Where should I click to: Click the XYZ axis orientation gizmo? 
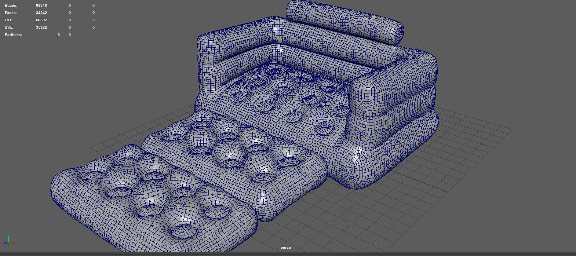(x=9, y=241)
